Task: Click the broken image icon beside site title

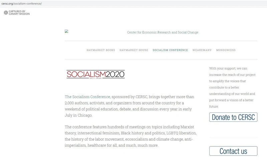Action: pos(66,31)
